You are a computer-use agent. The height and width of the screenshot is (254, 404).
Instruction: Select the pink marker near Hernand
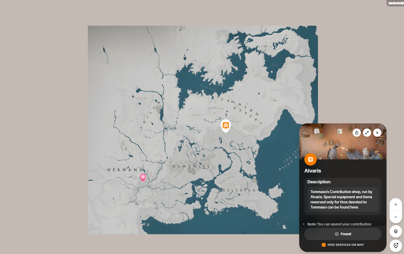pos(143,177)
